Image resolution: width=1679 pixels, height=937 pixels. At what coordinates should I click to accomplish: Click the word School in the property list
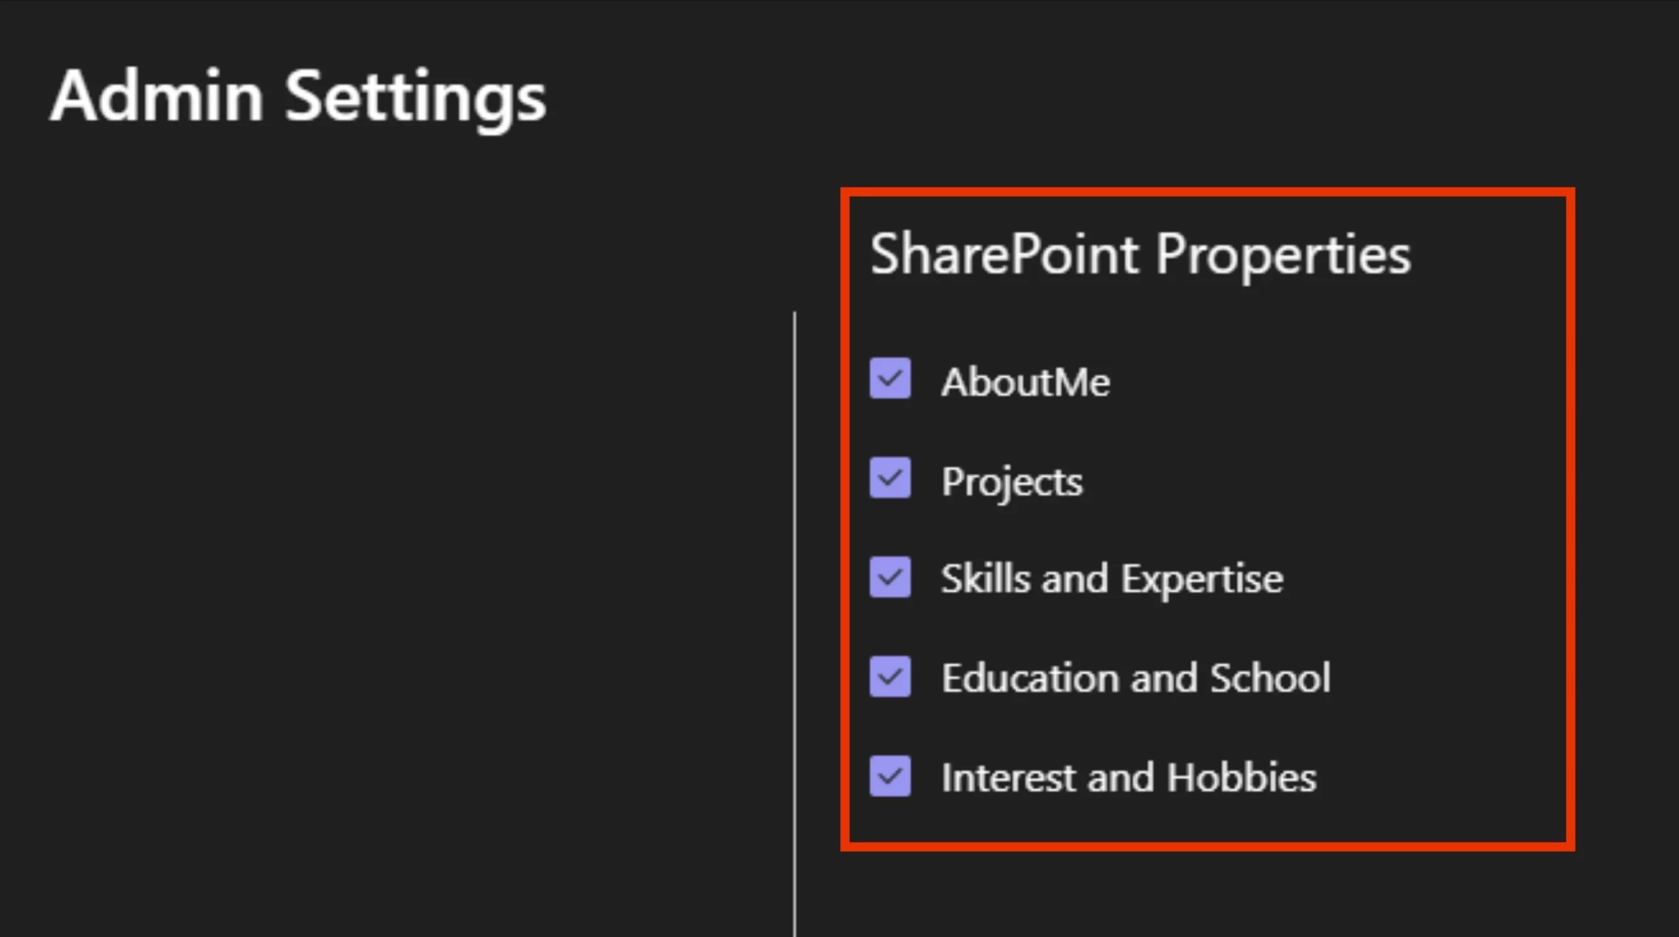[1270, 677]
